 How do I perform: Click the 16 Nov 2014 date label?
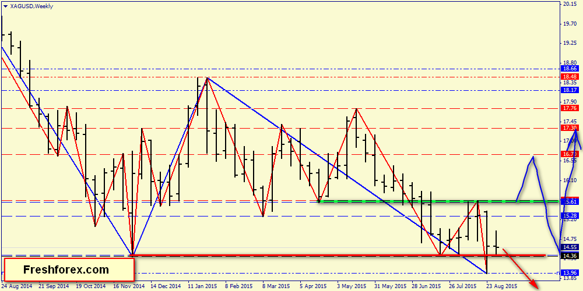[x=128, y=286]
